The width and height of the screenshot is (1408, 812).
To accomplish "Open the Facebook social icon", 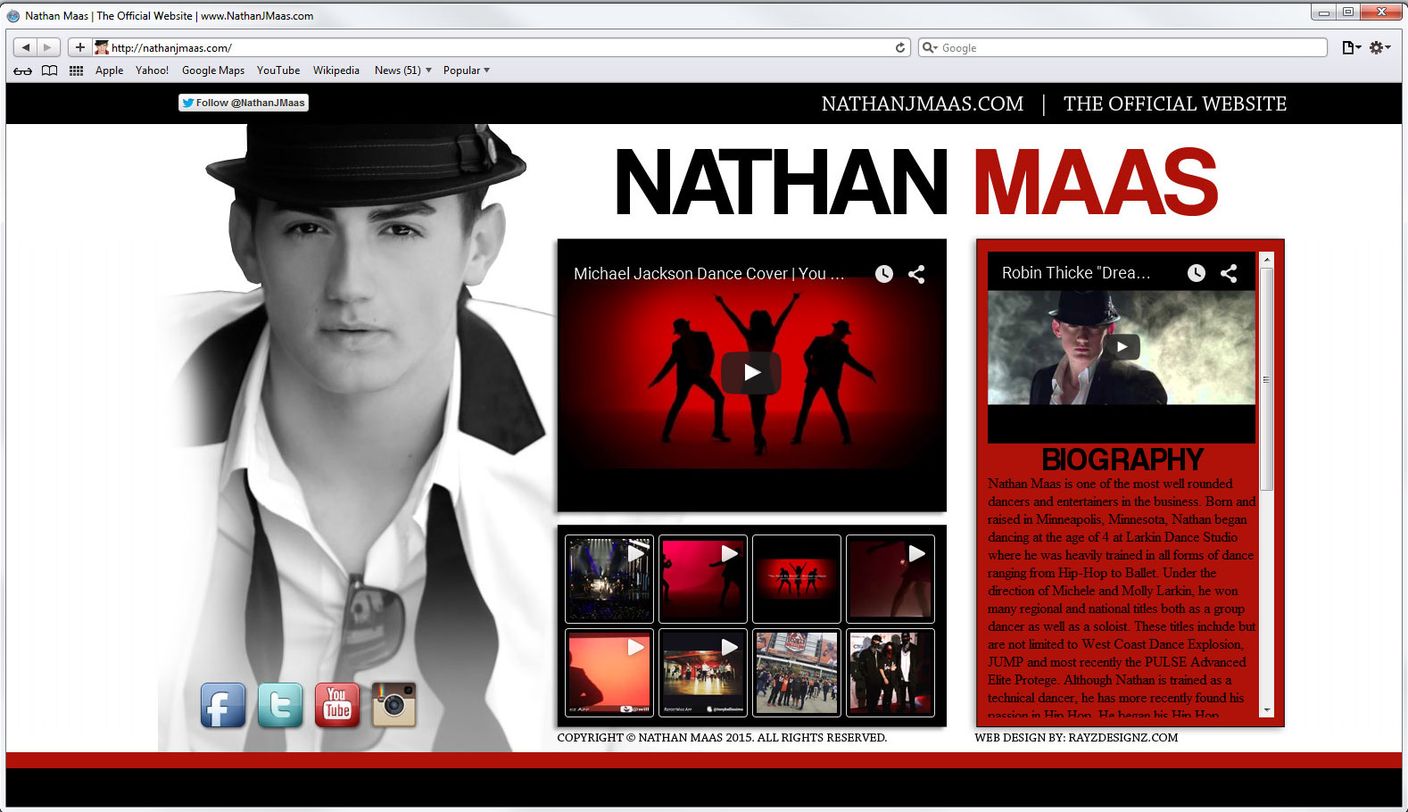I will (222, 706).
